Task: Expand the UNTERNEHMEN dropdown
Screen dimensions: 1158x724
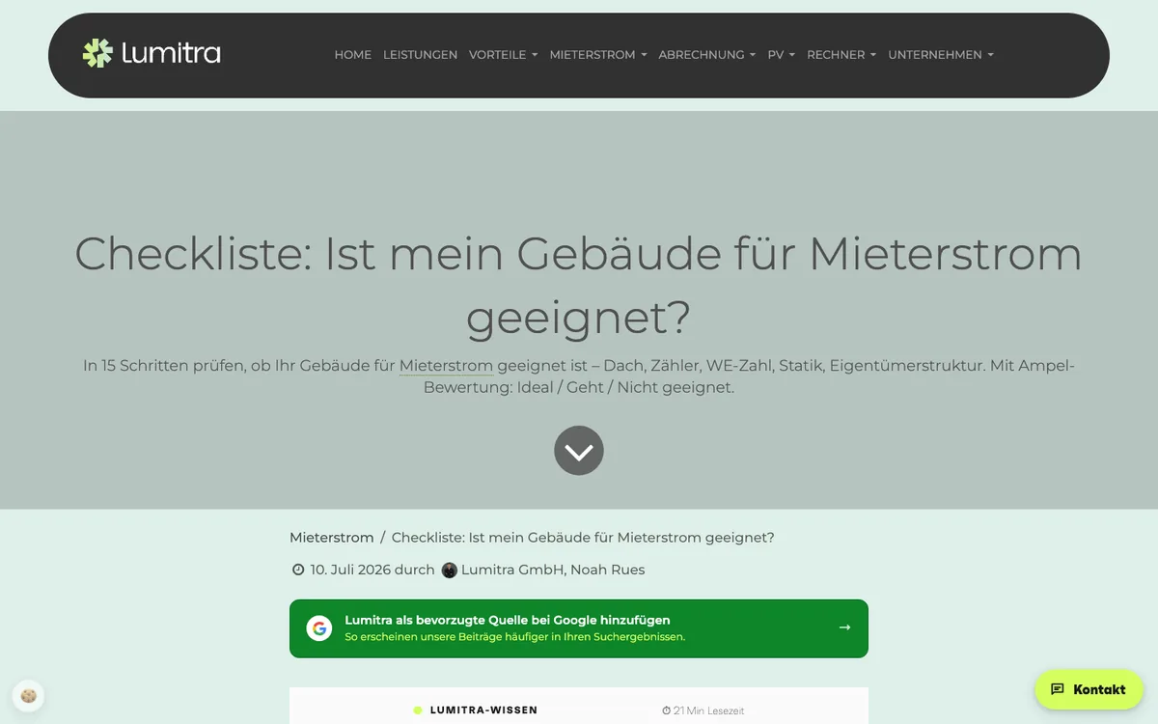Action: [941, 55]
